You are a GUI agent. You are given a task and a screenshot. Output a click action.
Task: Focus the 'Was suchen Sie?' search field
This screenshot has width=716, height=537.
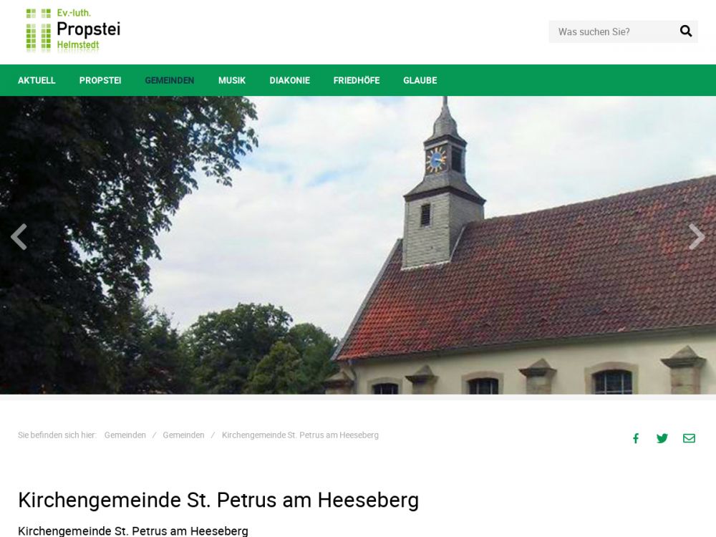614,32
